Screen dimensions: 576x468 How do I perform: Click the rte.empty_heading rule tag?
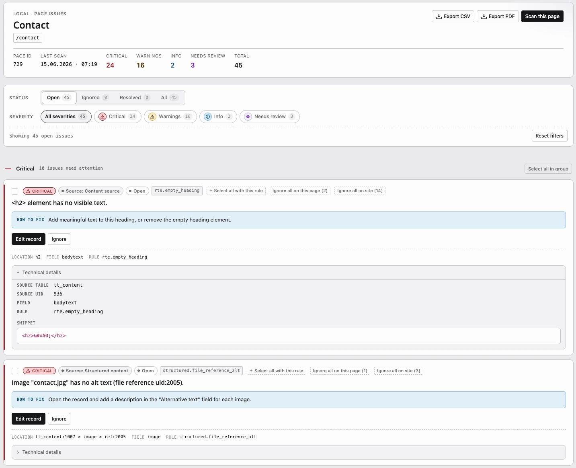point(177,191)
